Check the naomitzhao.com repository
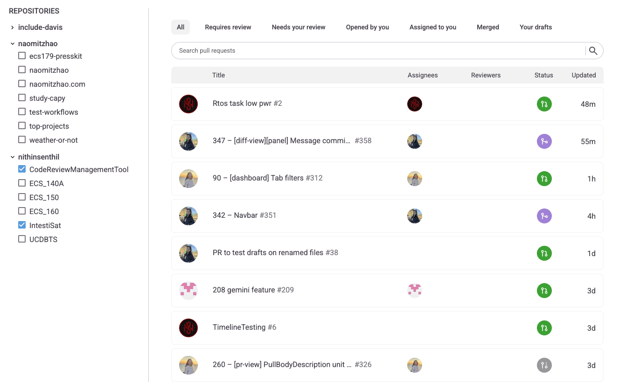The height and width of the screenshot is (382, 626). point(22,83)
